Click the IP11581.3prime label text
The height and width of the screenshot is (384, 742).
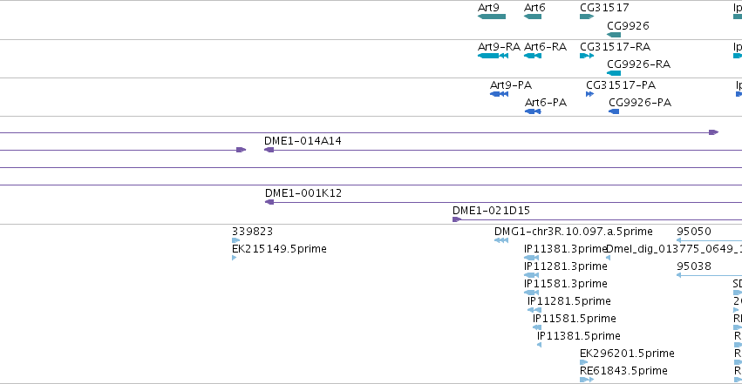pos(566,284)
